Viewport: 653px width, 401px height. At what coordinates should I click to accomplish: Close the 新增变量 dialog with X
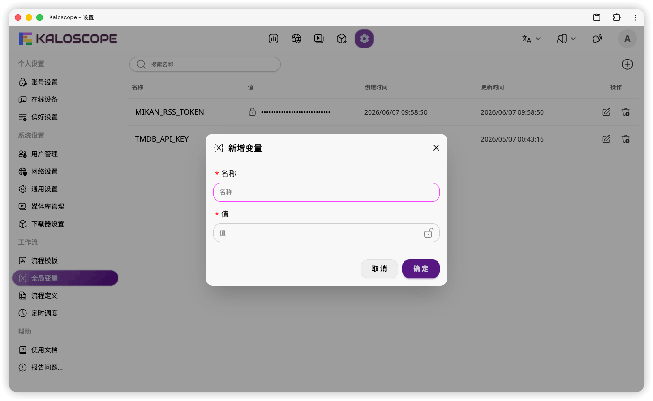pyautogui.click(x=436, y=148)
